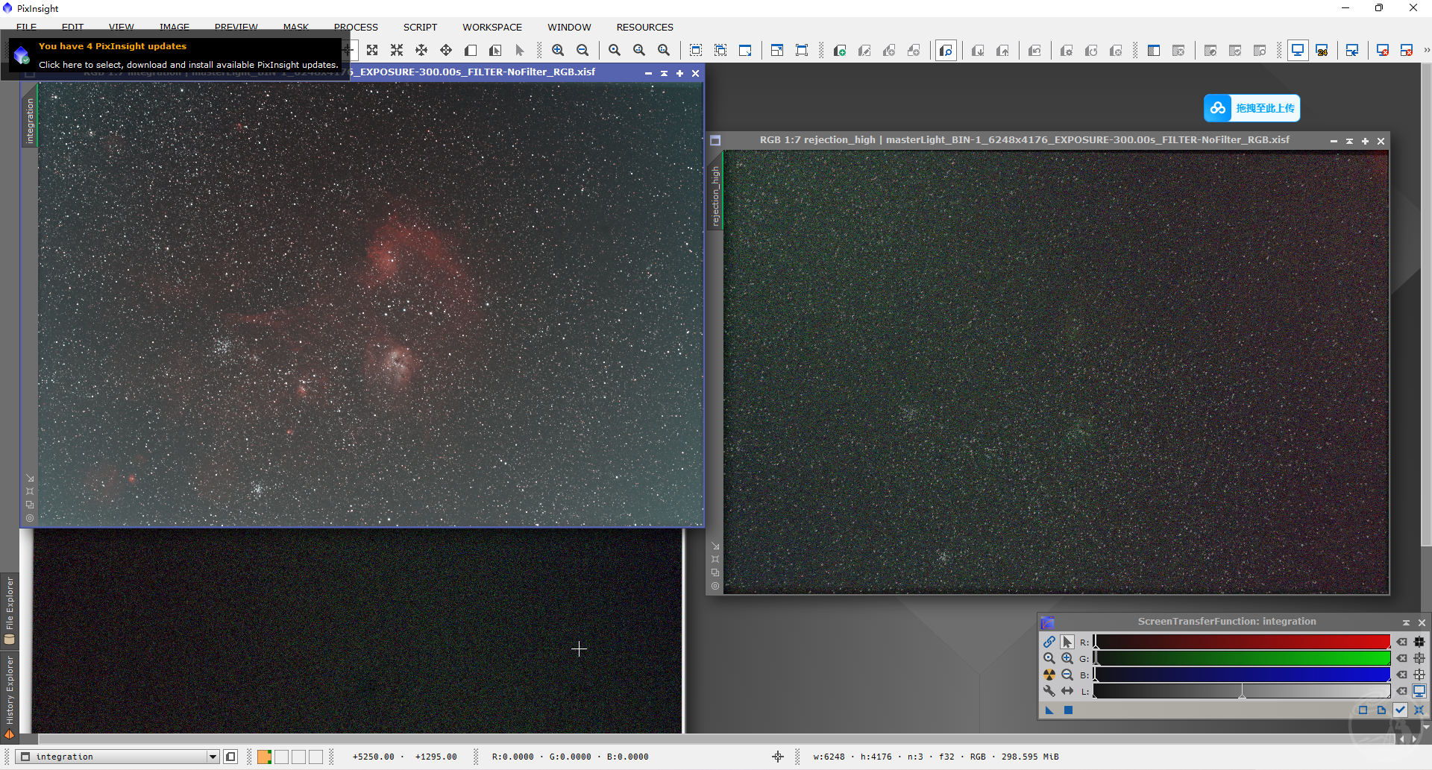
Task: Open the integration view selector dropdown
Action: 213,757
